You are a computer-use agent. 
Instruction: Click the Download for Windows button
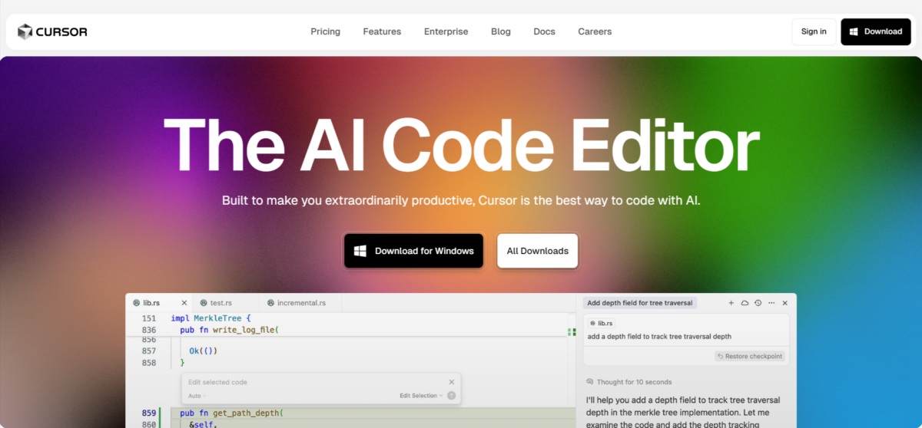coord(413,251)
